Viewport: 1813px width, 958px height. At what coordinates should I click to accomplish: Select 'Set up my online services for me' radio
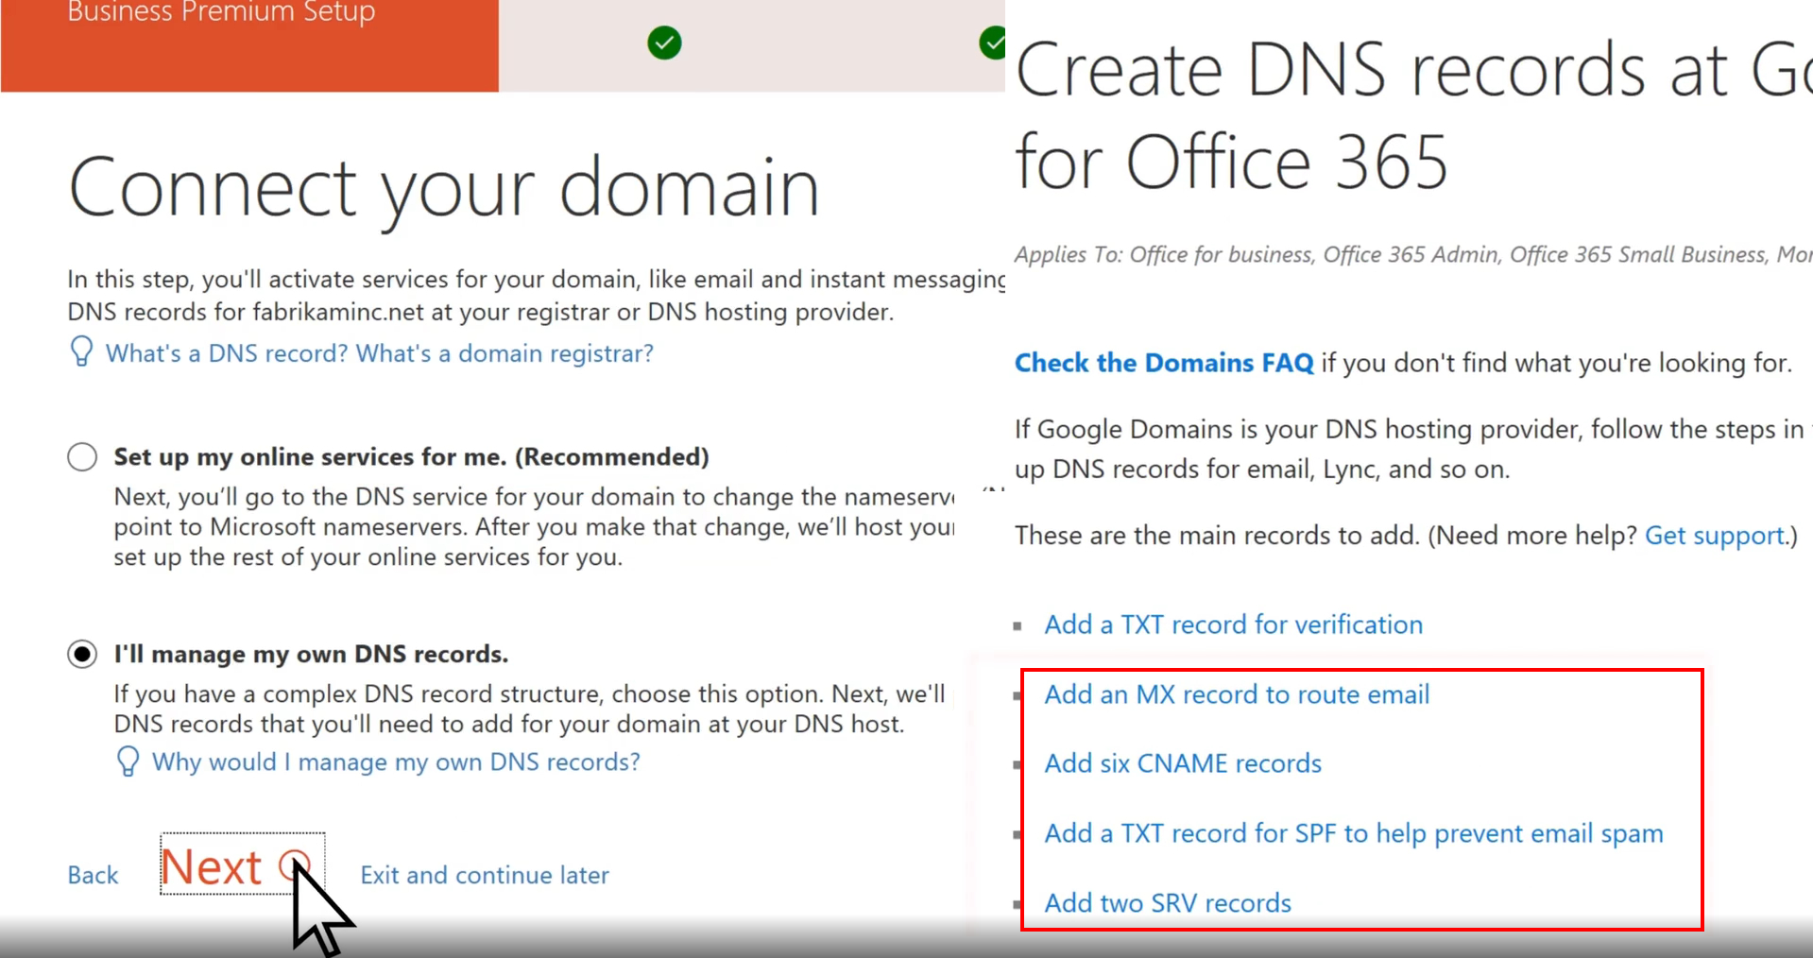pyautogui.click(x=82, y=457)
